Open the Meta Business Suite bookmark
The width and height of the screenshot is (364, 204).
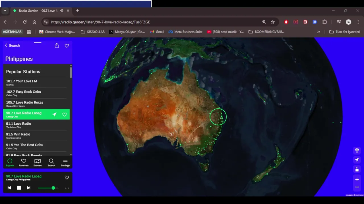(185, 32)
